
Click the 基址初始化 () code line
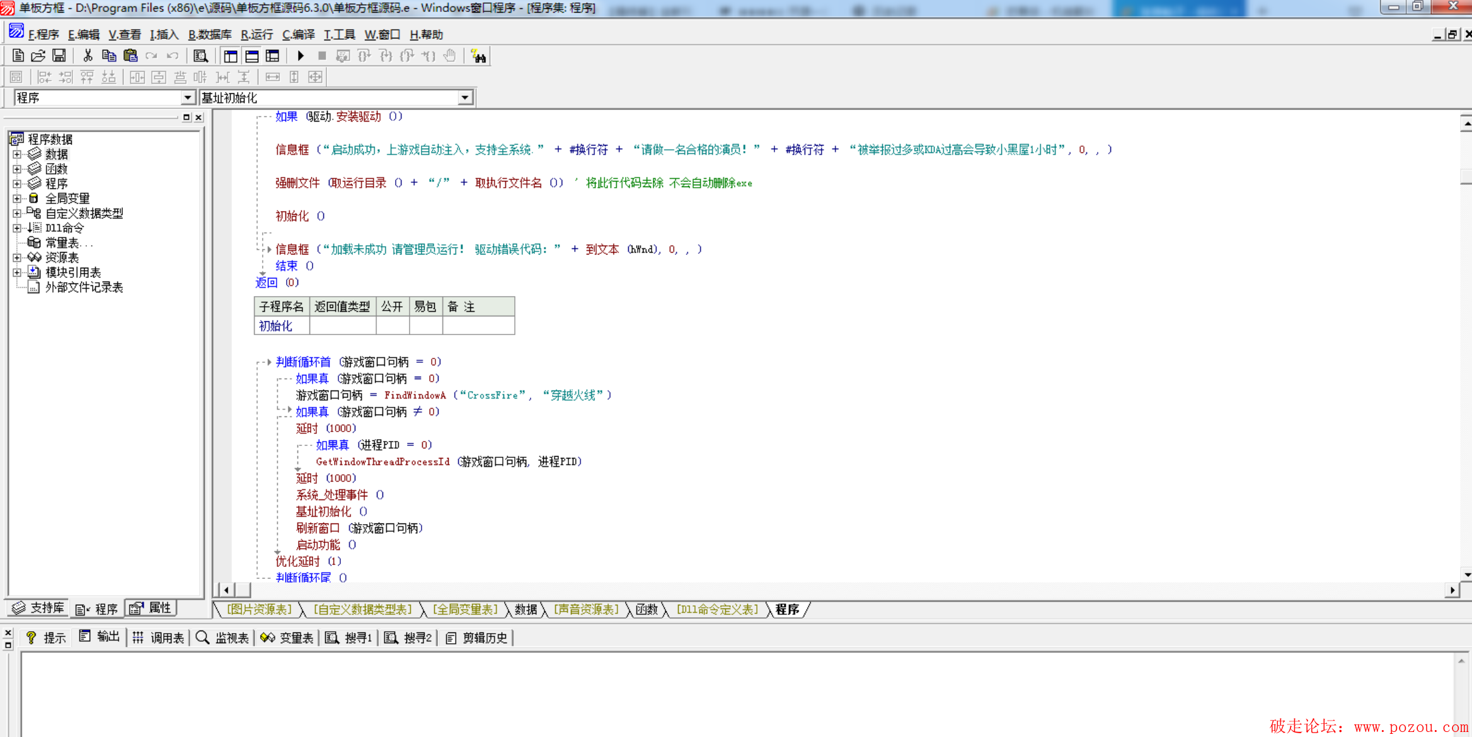331,511
